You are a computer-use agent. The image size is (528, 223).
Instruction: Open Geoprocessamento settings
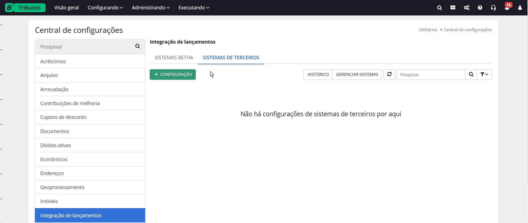(90, 187)
